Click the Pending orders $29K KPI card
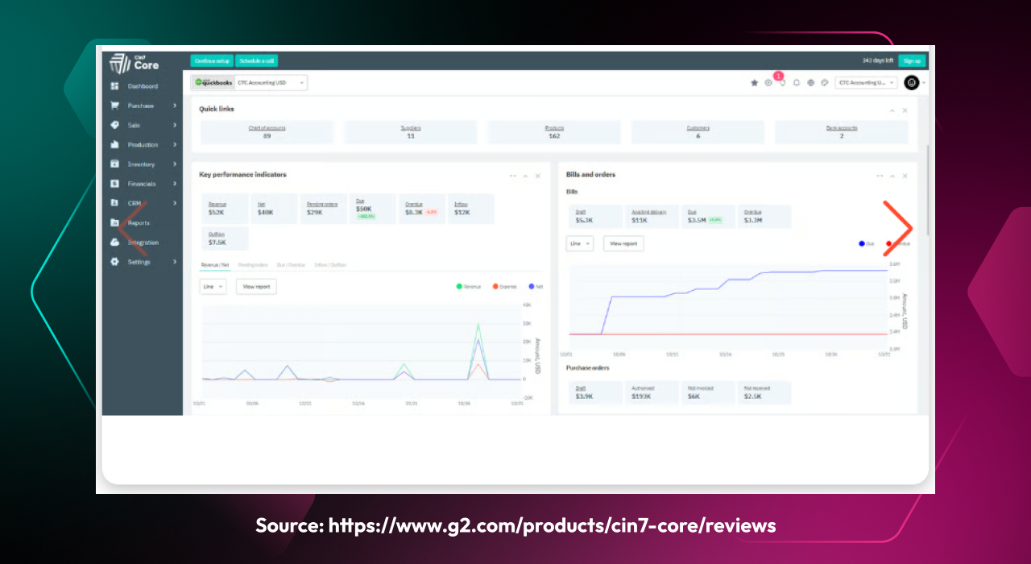This screenshot has width=1031, height=564. pos(323,209)
